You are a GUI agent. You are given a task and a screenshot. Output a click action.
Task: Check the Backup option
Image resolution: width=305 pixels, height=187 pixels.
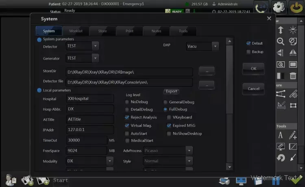[x=248, y=52]
